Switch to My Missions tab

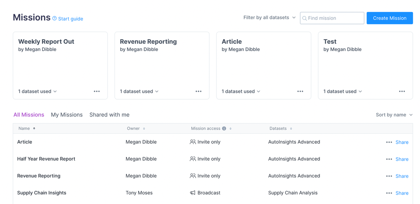point(67,115)
